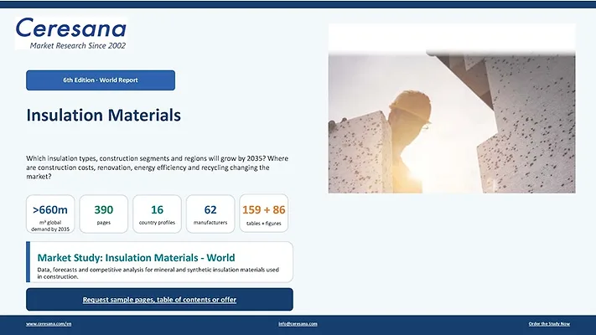Click 'Order the Study Now' link

[x=549, y=324]
